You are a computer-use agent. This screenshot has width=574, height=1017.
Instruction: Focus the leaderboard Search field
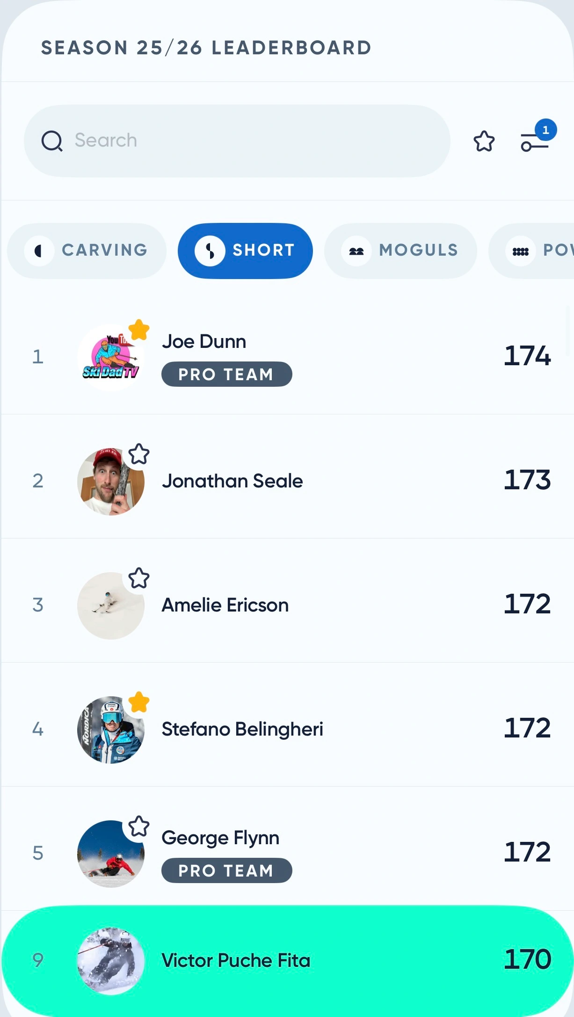tap(237, 140)
